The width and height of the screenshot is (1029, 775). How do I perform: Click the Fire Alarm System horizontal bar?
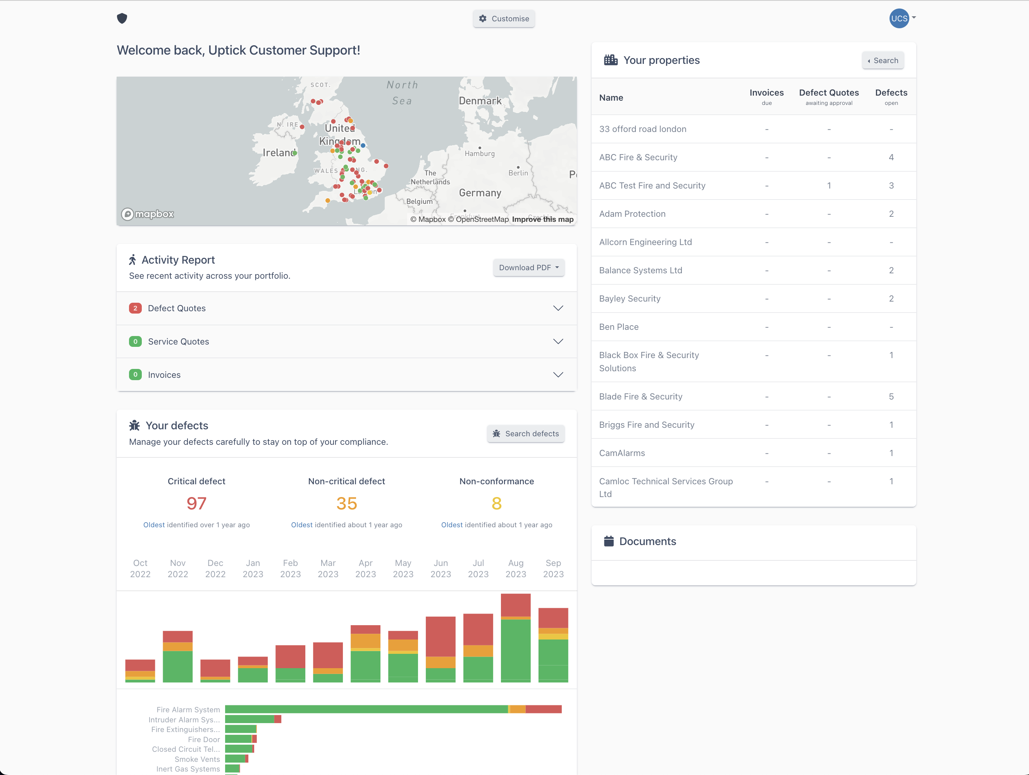[x=393, y=709]
